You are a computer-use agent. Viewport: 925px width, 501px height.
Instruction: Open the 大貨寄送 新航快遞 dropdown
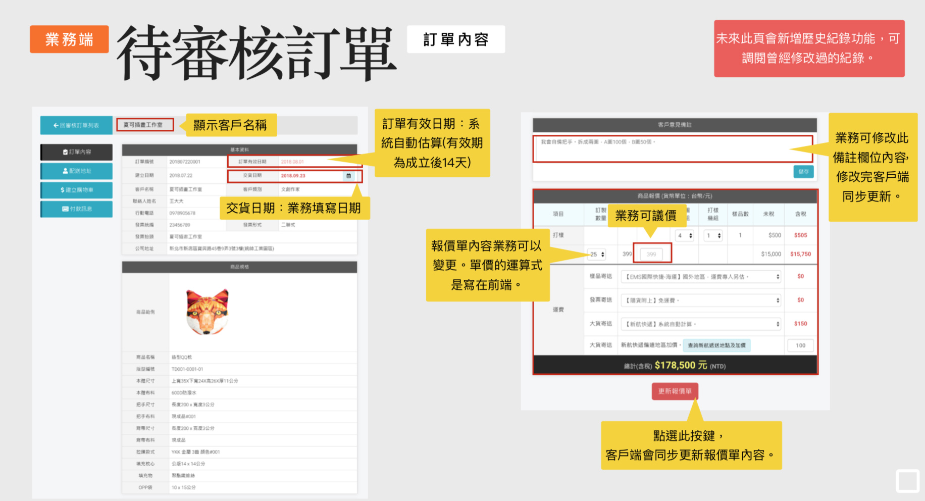coord(701,324)
